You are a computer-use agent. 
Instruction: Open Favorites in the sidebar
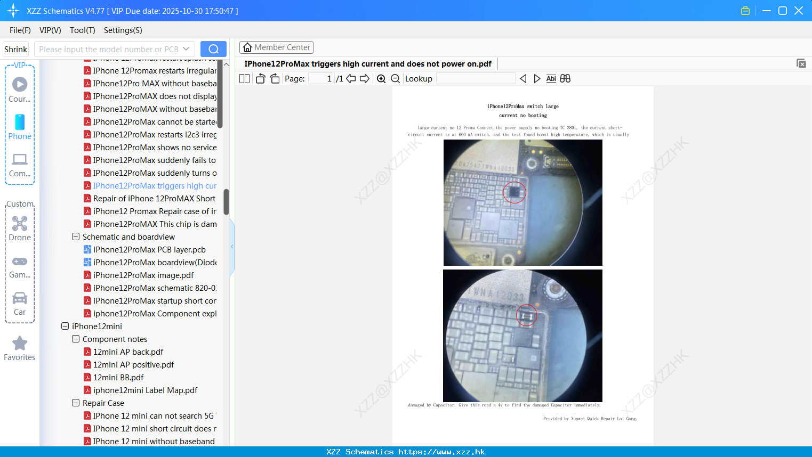tap(20, 348)
